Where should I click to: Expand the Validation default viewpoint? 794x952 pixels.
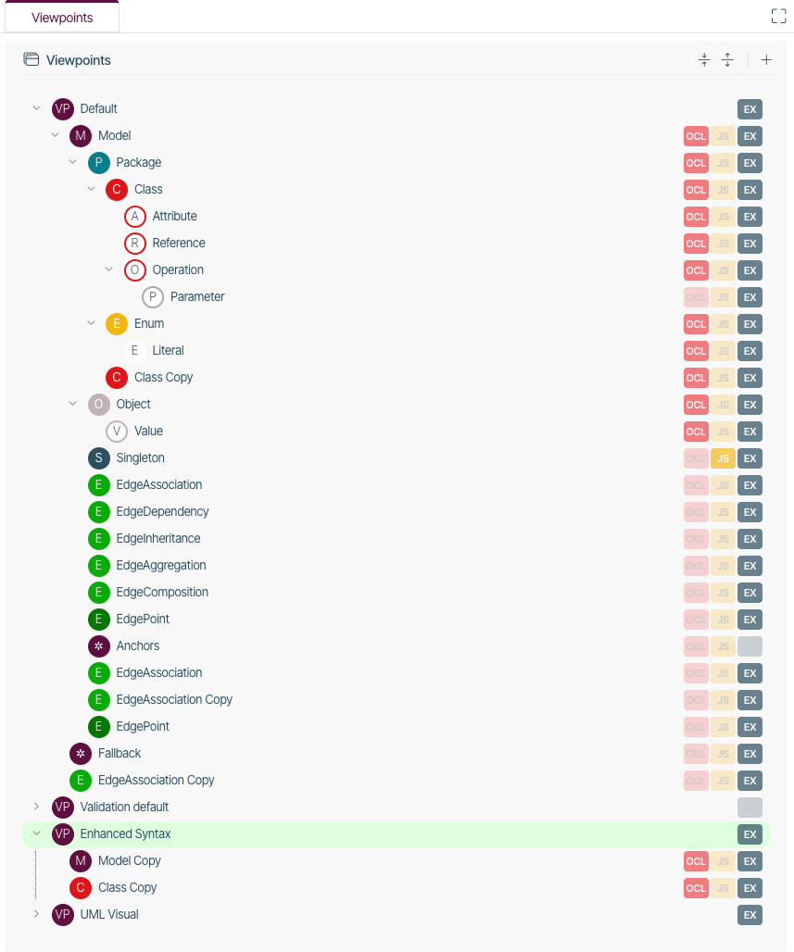[36, 807]
